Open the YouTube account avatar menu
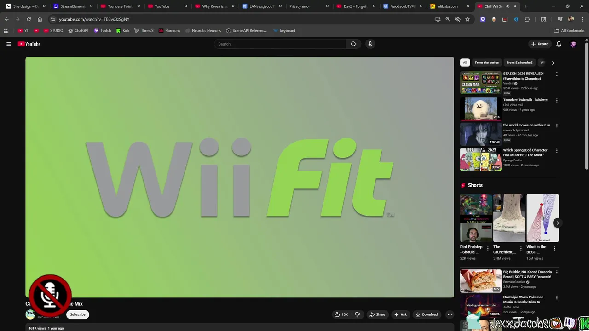Viewport: 589px width, 331px height. pyautogui.click(x=573, y=44)
